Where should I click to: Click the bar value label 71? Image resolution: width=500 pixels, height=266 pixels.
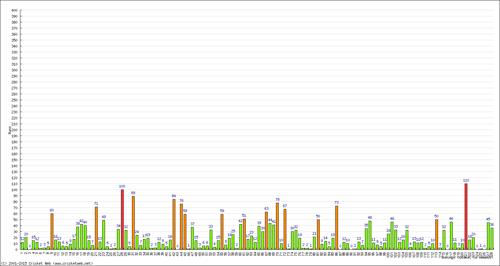pyautogui.click(x=96, y=203)
